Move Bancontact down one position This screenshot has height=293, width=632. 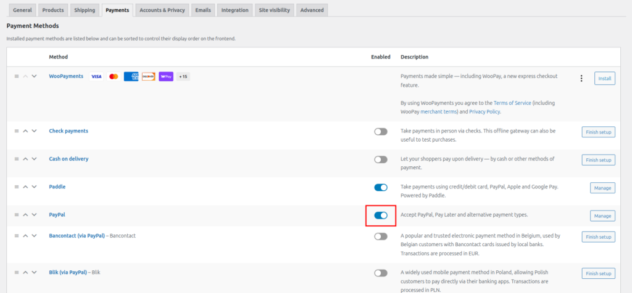[35, 236]
